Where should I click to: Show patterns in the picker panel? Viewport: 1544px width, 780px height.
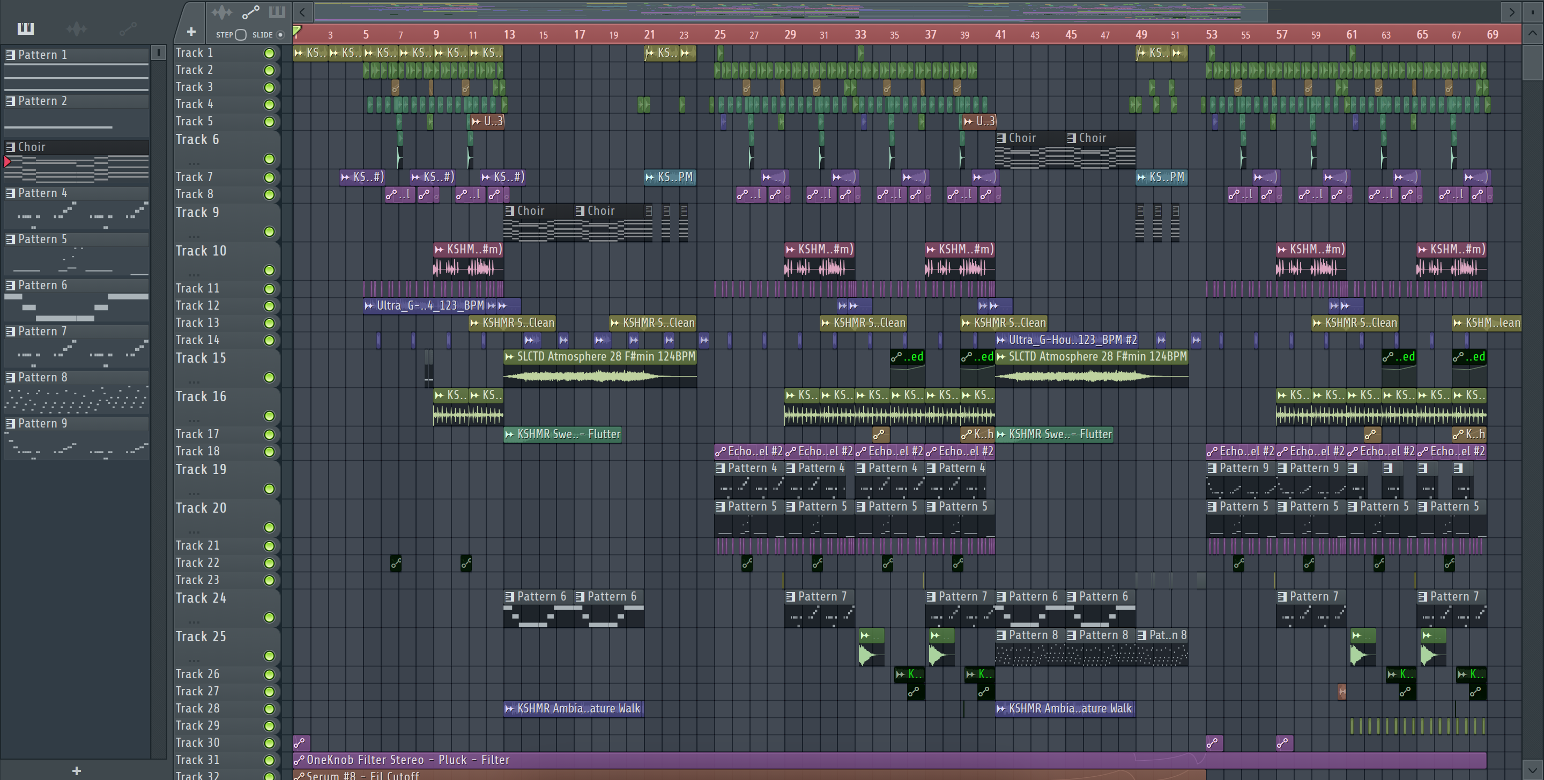[26, 28]
